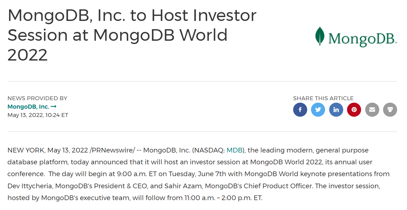Click the arrow next to MongoDB, Inc.
The width and height of the screenshot is (407, 210).
pos(54,107)
